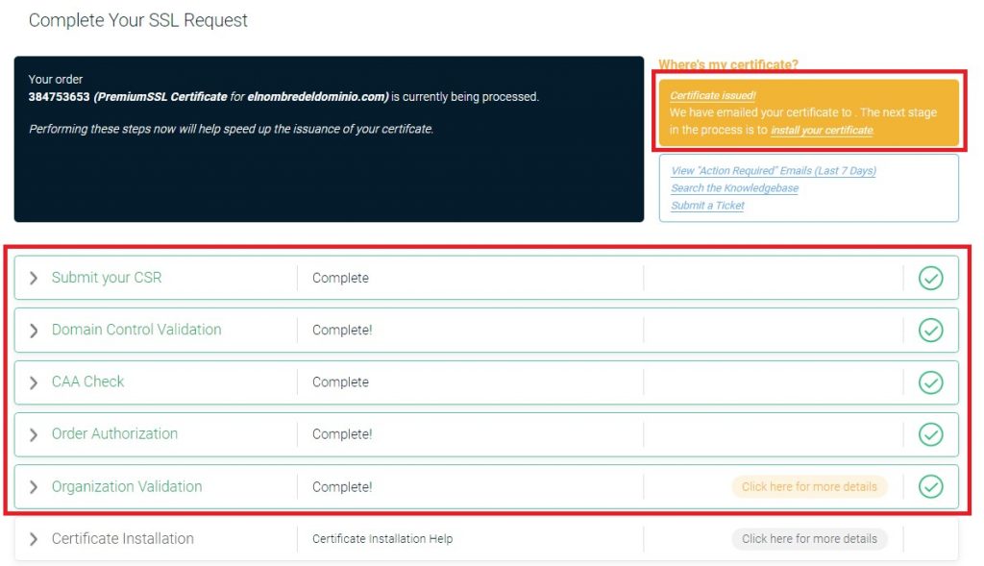
Task: Expand the Organization Validation section
Action: click(x=34, y=486)
